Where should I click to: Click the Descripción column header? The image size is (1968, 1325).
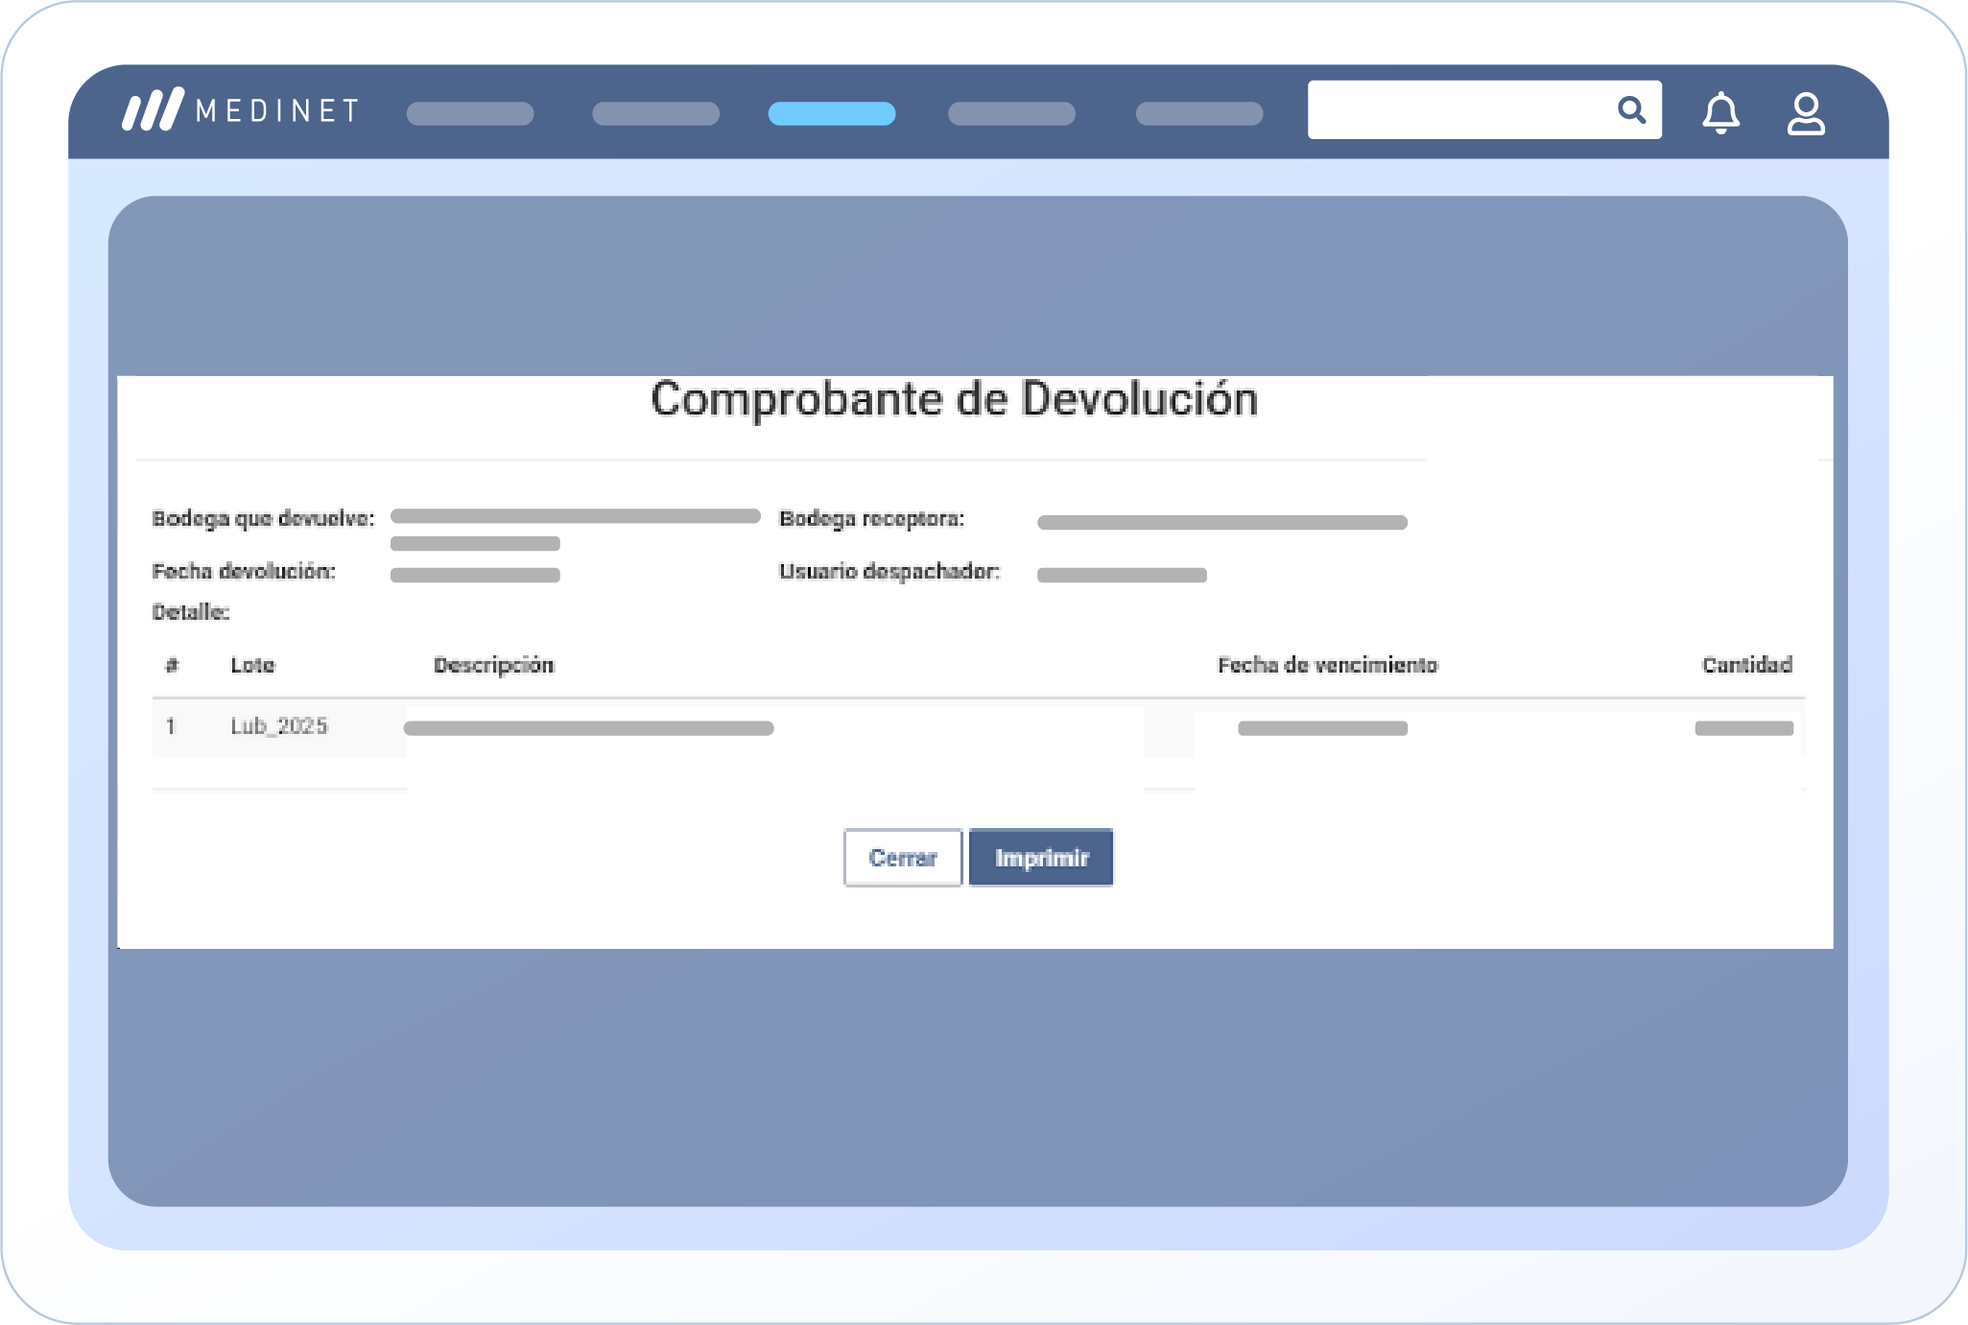(x=493, y=665)
